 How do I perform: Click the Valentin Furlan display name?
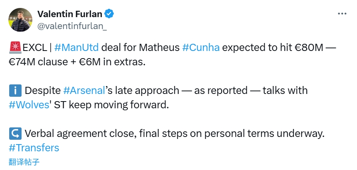[x=70, y=14]
